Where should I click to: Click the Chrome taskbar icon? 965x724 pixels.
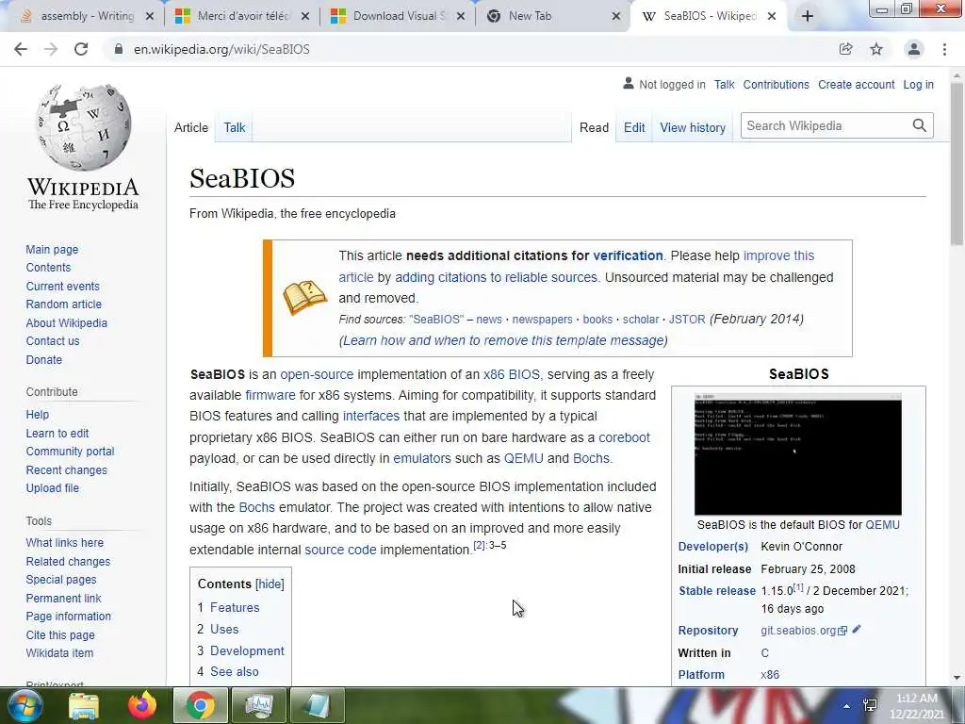pyautogui.click(x=200, y=705)
